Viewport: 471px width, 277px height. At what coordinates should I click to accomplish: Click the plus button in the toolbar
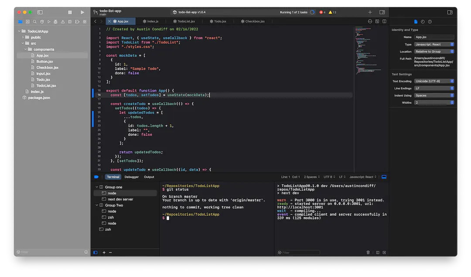(370, 12)
